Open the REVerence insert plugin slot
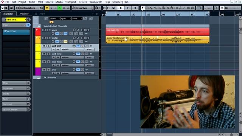The height and width of the screenshot is (136, 242). pos(16,32)
